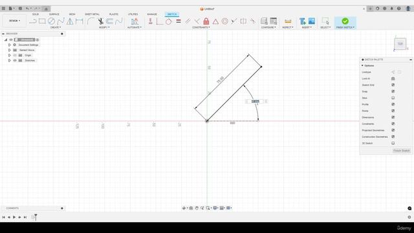
Task: Choose the Offset modify tool
Action: coord(109,21)
